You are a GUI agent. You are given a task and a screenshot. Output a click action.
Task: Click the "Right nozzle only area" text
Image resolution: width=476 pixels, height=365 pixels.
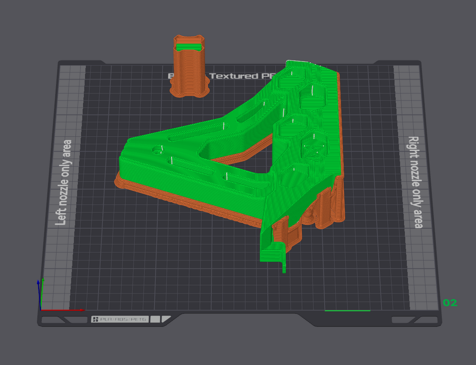[x=415, y=182]
